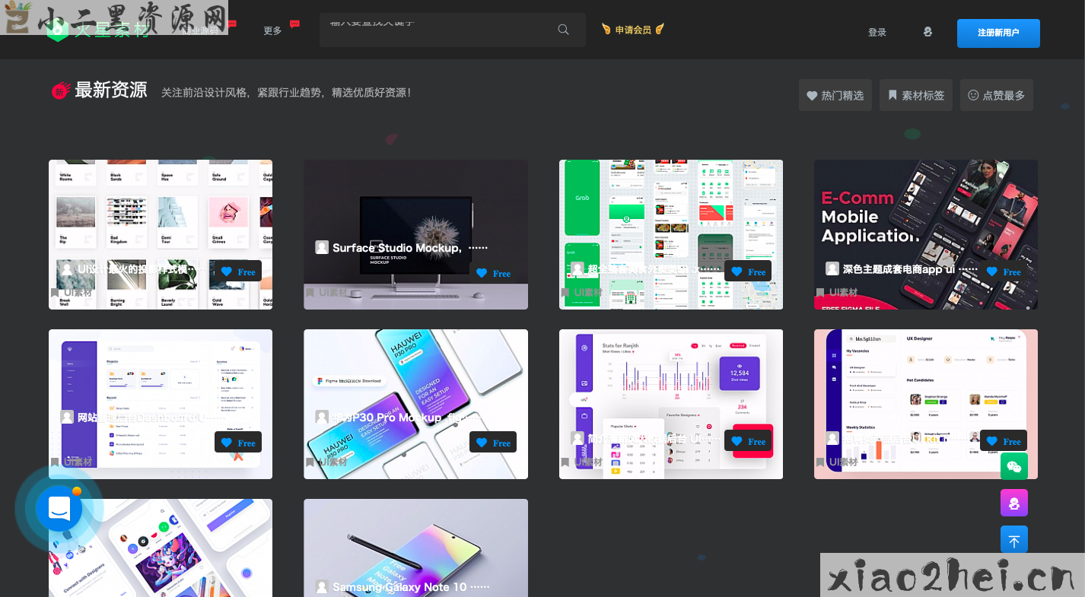Like the E-Comm Mobile Application card heart
Viewport: 1085px width, 597px height.
[992, 272]
